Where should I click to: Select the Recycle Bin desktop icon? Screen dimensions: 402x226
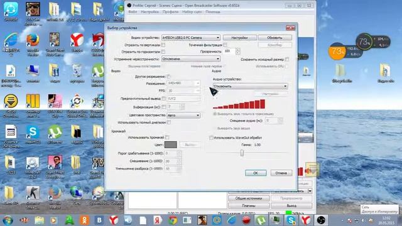[77, 73]
